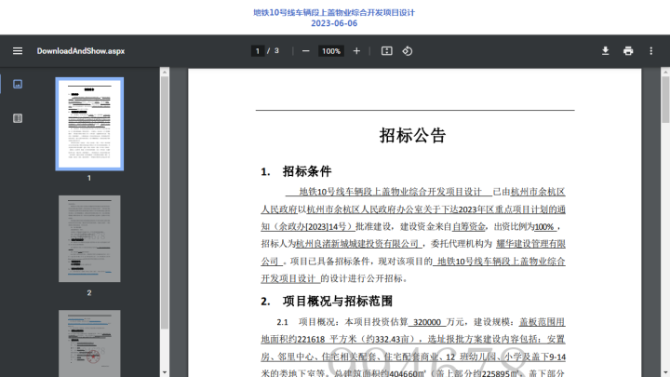Image resolution: width=670 pixels, height=377 pixels.
Task: Click the thumbnail panel scrollbar
Action: pos(165,201)
